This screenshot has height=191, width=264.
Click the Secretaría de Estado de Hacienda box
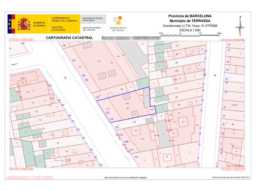click(93, 19)
